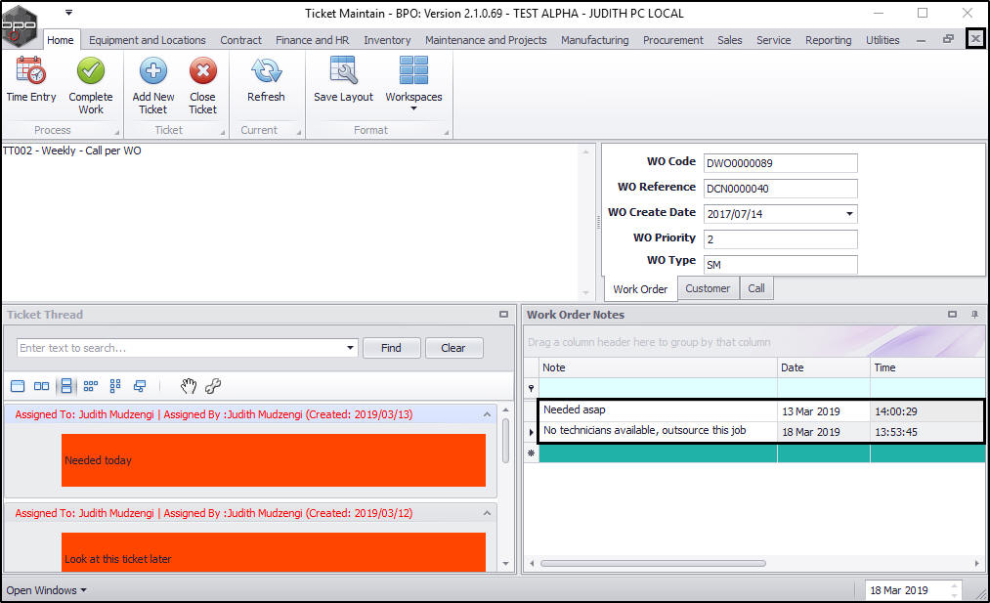The image size is (990, 603).
Task: Refresh the current ticket data
Action: click(x=266, y=79)
